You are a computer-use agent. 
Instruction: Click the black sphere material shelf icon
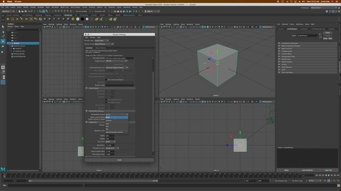(83, 19)
